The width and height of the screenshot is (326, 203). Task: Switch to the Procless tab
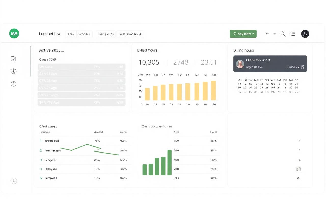(x=84, y=34)
